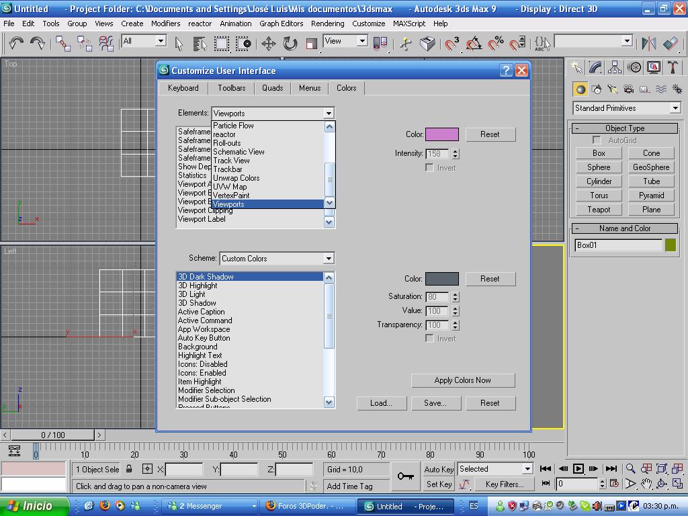Click Apply Colors Now button
688x516 pixels.
pyautogui.click(x=463, y=380)
